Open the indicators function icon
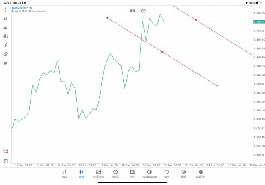This screenshot has height=185, width=265. pos(5,46)
